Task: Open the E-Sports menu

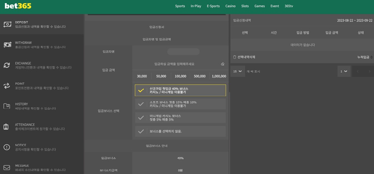Action: point(213,6)
